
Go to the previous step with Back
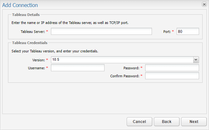[167, 121]
